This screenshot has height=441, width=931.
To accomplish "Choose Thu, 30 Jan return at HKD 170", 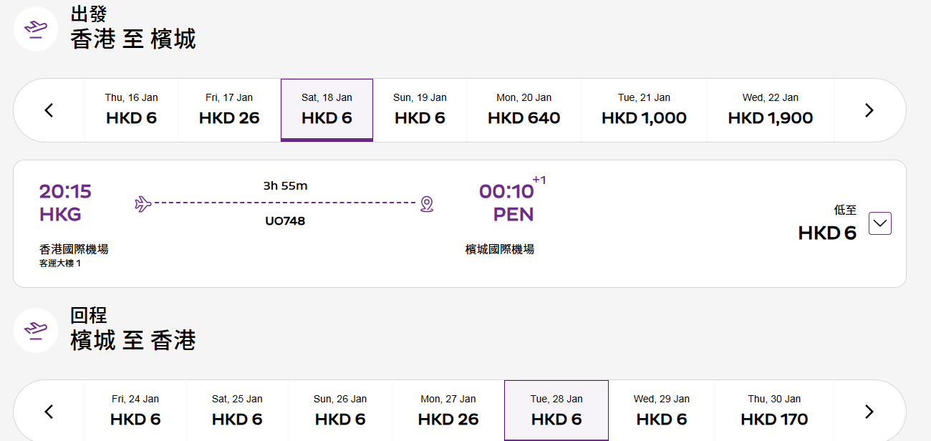I will [774, 411].
